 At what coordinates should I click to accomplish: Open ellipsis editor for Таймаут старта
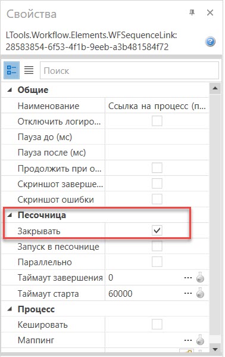point(188,293)
